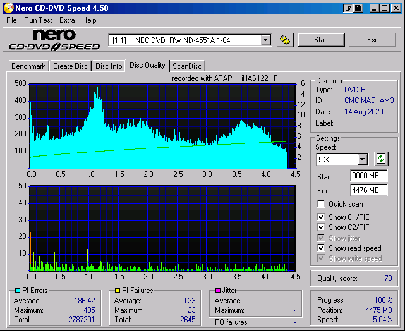Viewport: 405px width, 331px height.
Task: Uncheck Show C1/PIE option
Action: click(x=322, y=217)
